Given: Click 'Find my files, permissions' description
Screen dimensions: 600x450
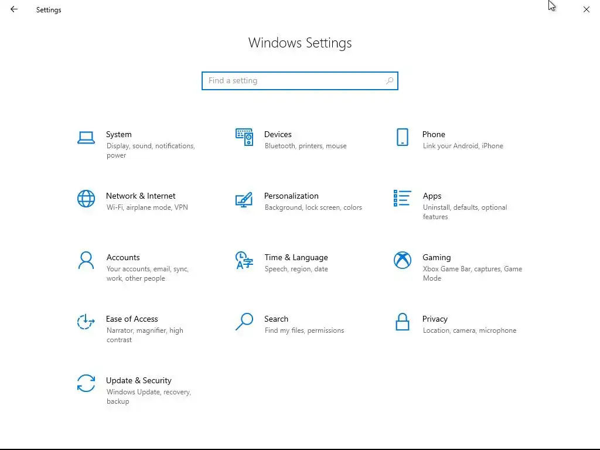Looking at the screenshot, I should point(304,330).
